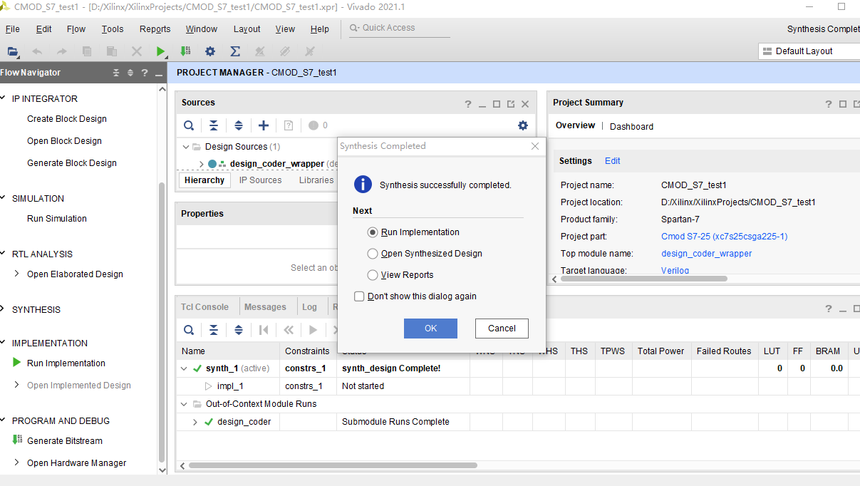Collapse all rows in Design Runs panel
This screenshot has width=860, height=486.
(x=214, y=330)
